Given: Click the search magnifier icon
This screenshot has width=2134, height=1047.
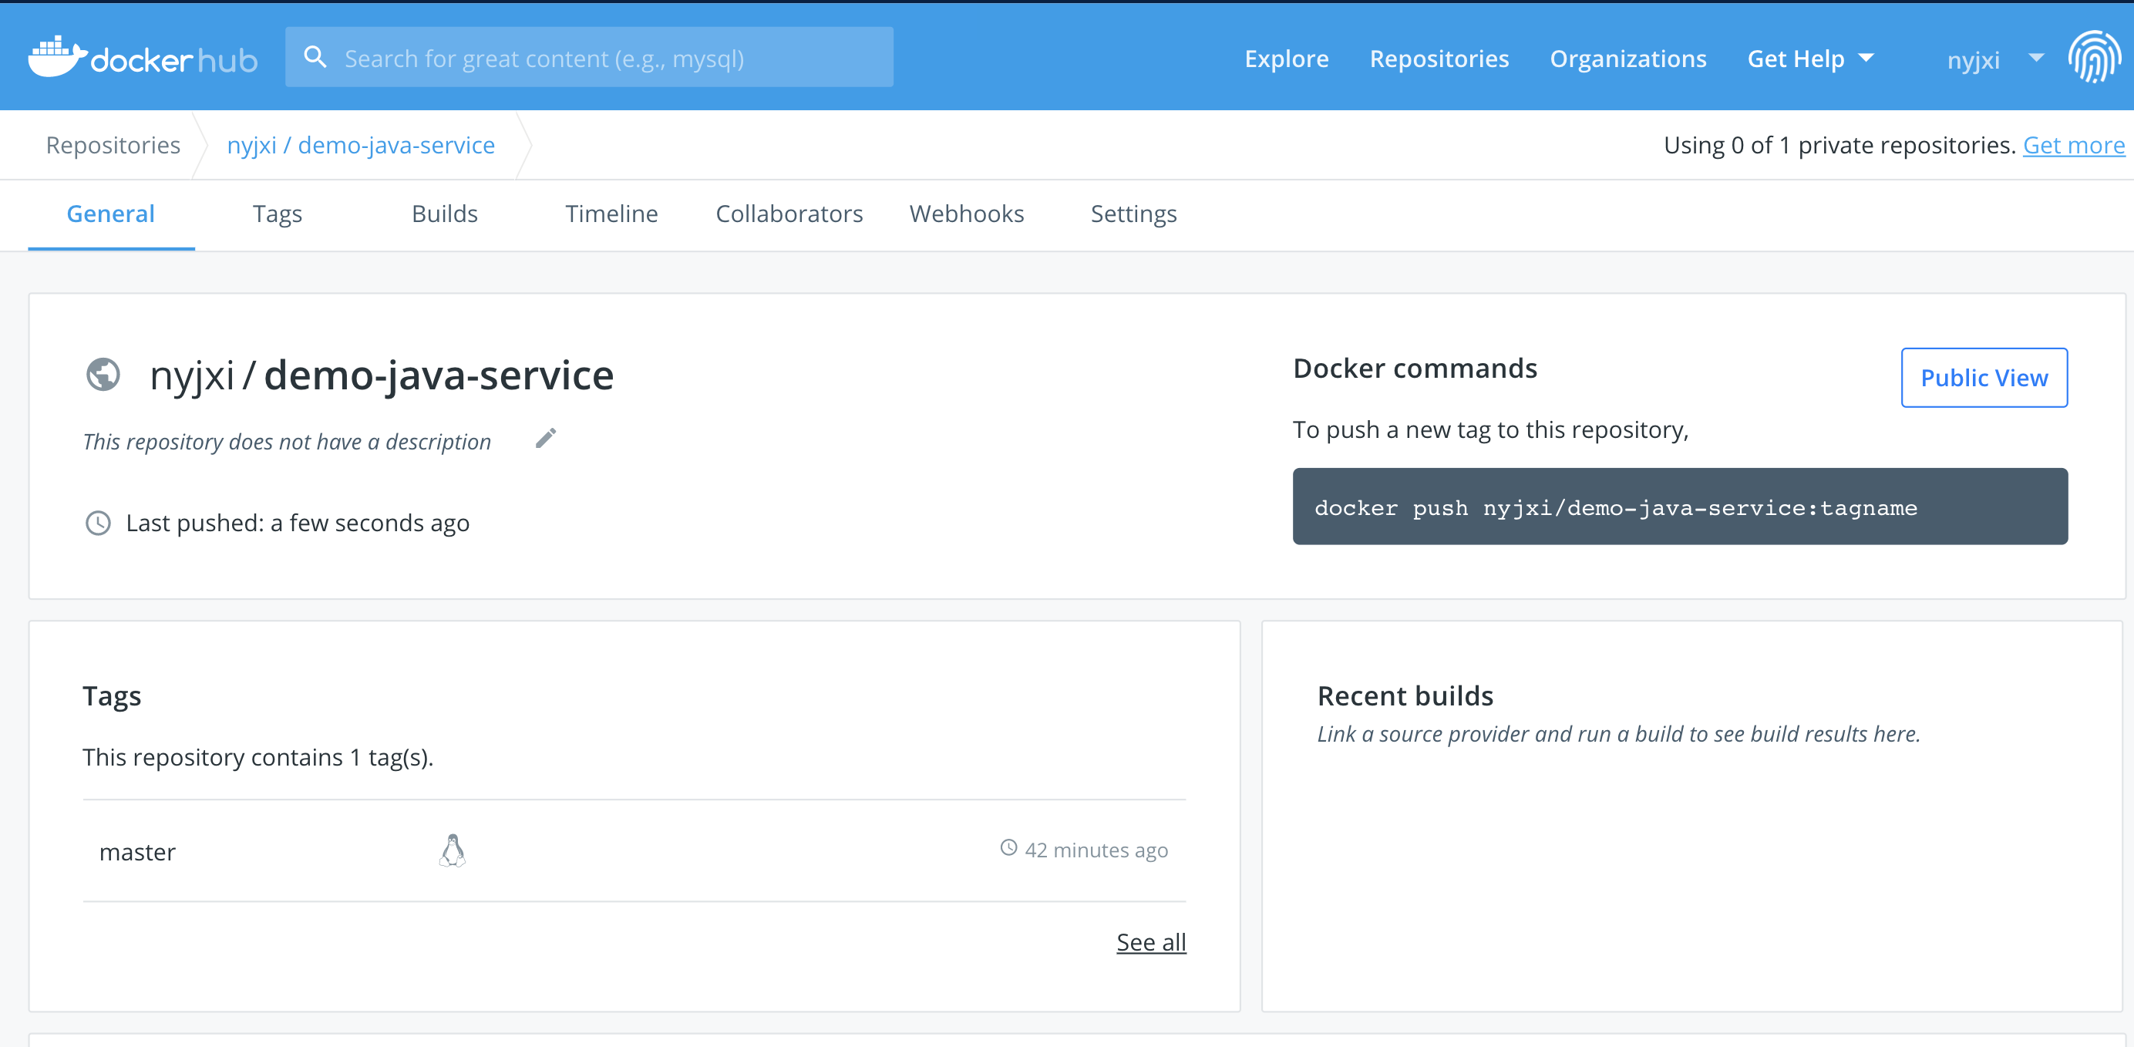Looking at the screenshot, I should 315,57.
